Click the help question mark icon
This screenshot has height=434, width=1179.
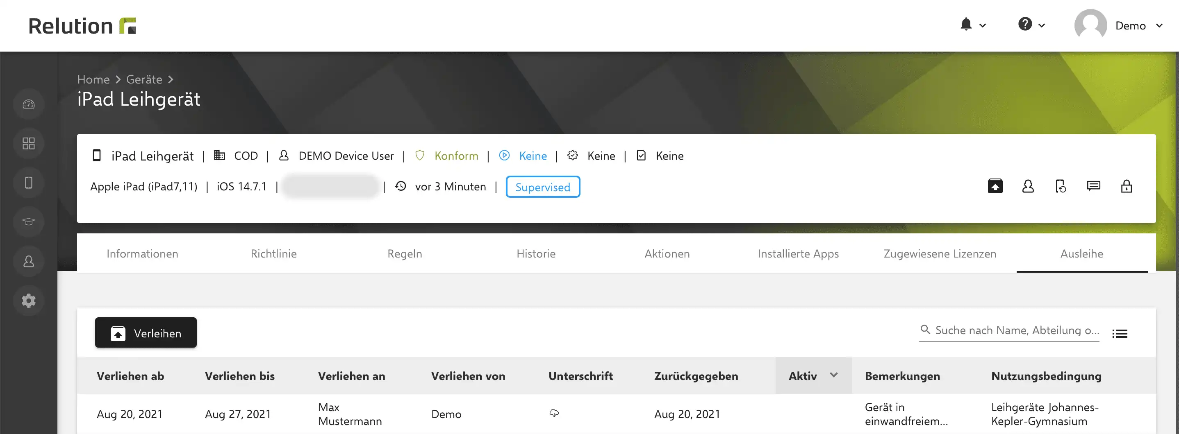tap(1025, 24)
